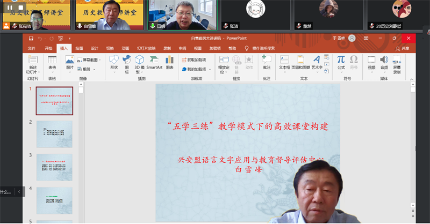
Task: Insert date and time from text group
Action: pyautogui.click(x=326, y=57)
